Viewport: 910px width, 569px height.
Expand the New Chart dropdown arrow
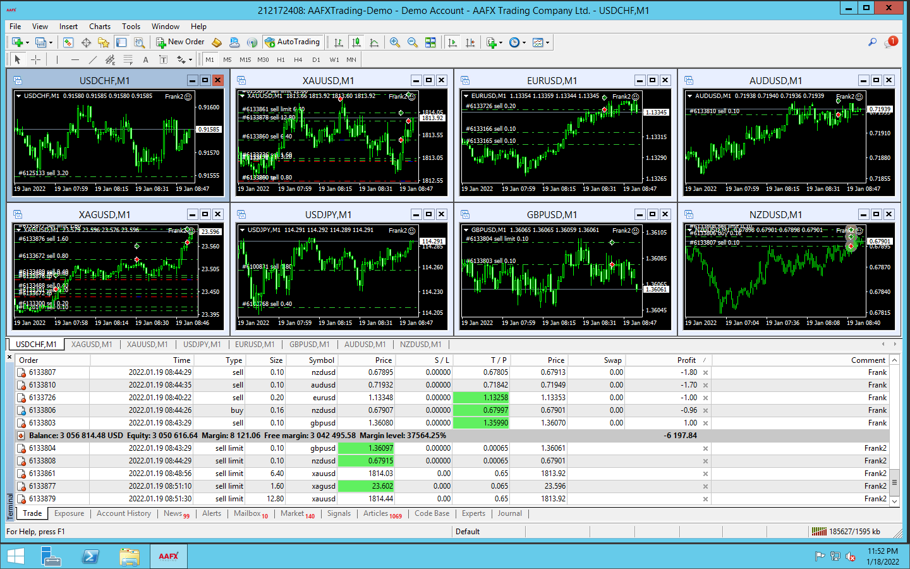tap(27, 42)
